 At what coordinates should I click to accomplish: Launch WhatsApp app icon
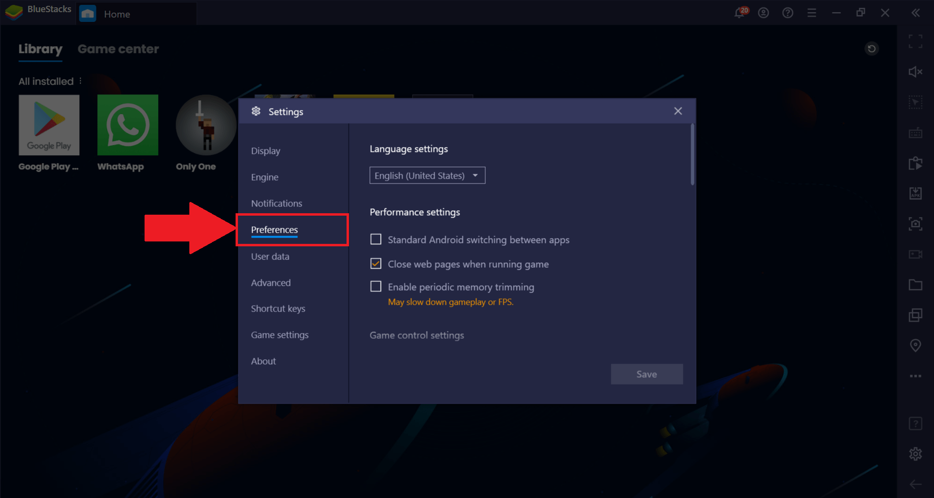[128, 125]
